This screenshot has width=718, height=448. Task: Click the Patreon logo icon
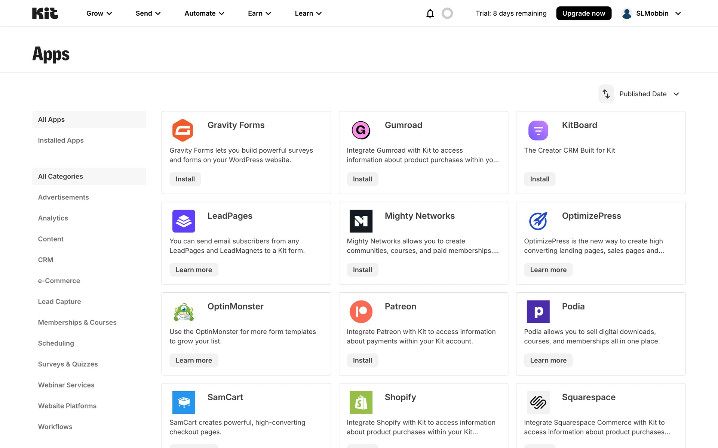[360, 311]
